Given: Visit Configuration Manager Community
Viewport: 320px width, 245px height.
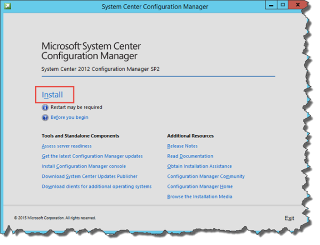Looking at the screenshot, I should (206, 176).
